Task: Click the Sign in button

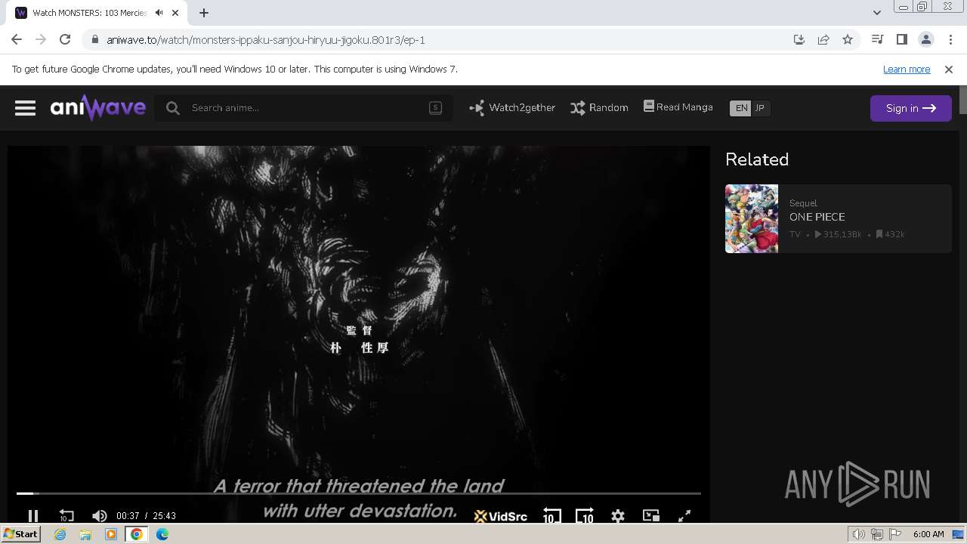Action: click(910, 108)
